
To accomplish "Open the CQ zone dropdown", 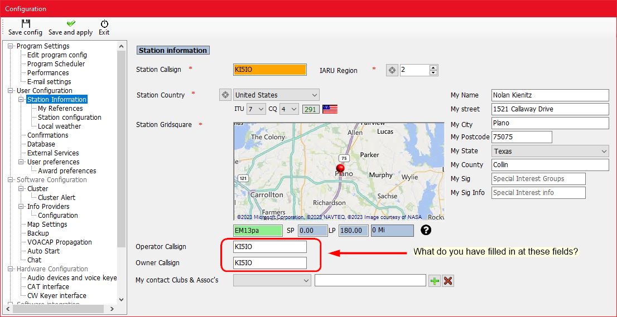I will point(295,109).
